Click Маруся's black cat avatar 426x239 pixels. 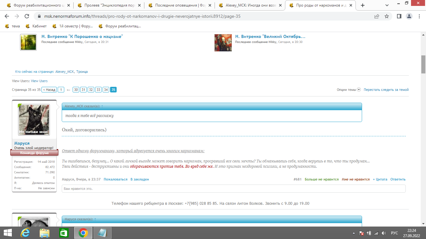(x=34, y=120)
